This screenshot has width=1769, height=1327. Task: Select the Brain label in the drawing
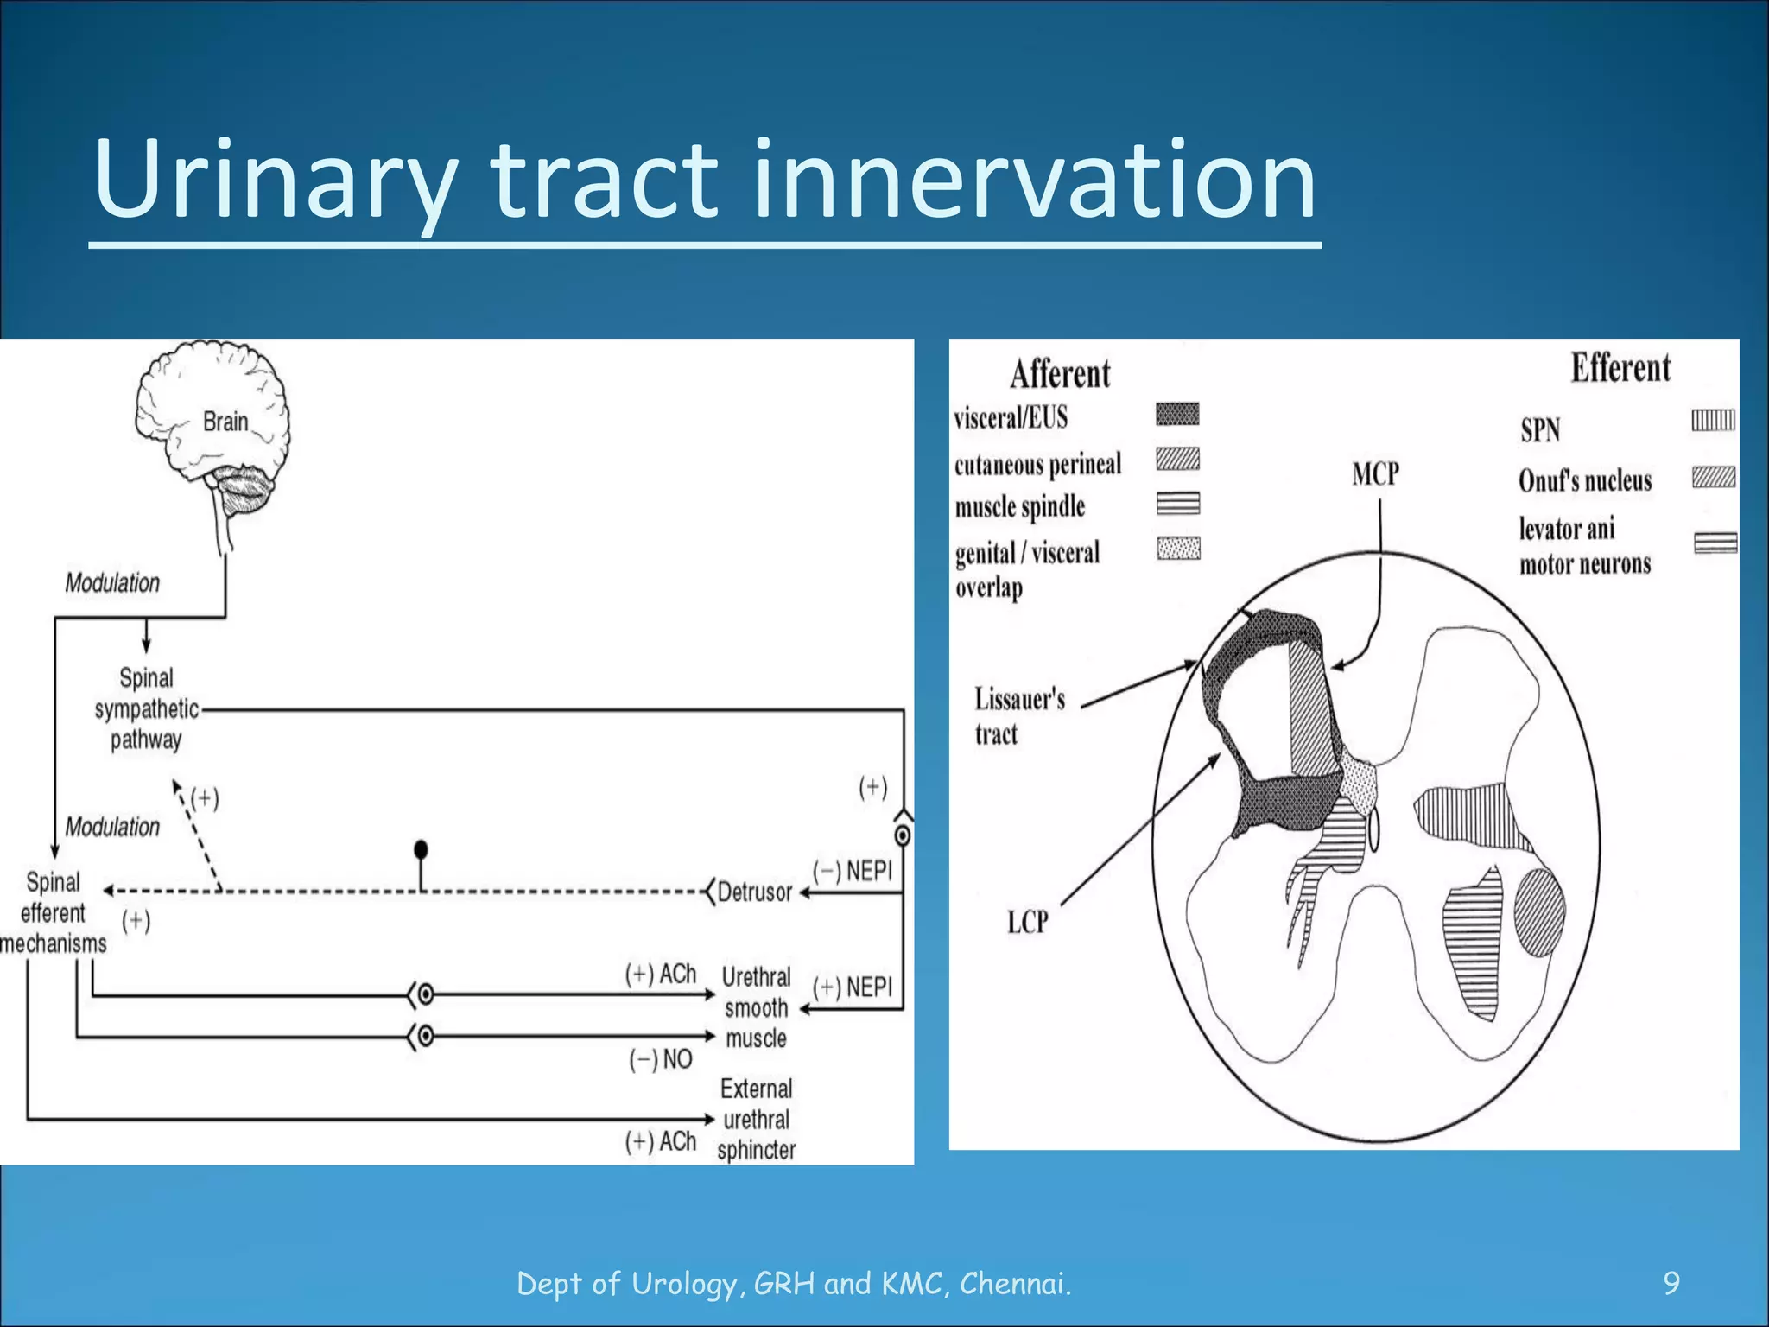point(225,422)
